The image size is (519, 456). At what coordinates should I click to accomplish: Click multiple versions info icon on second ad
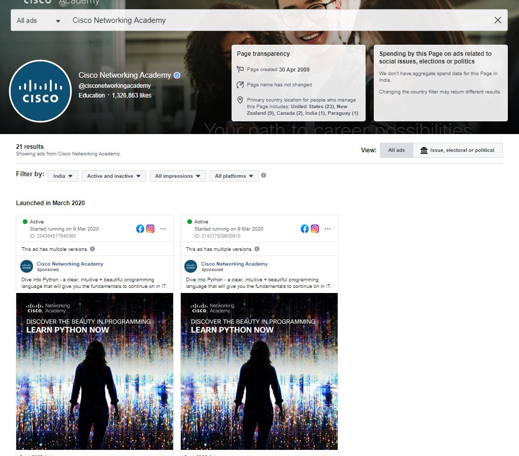(x=257, y=249)
